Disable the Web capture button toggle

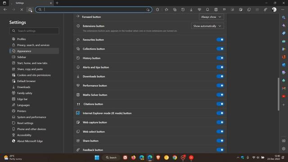[220, 122]
